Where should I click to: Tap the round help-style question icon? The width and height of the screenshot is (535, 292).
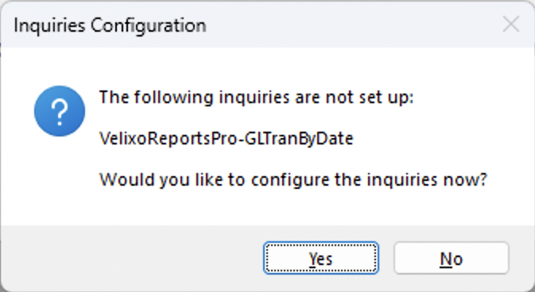coord(60,111)
